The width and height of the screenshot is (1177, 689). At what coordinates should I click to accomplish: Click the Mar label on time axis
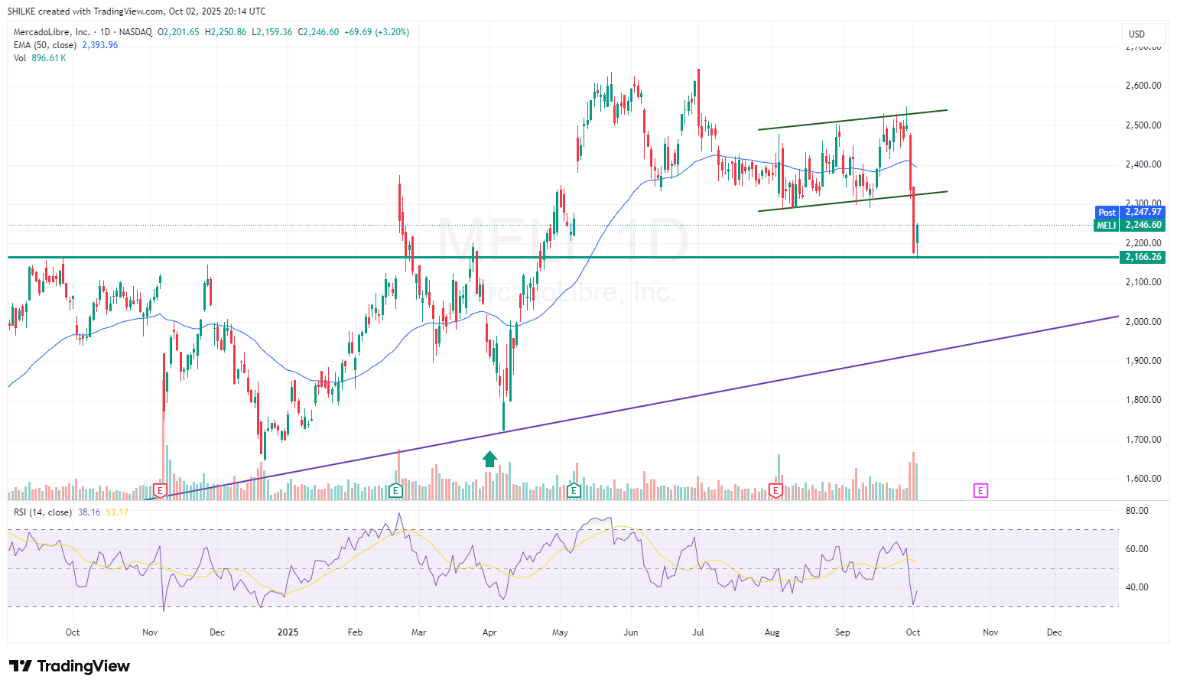pos(419,632)
